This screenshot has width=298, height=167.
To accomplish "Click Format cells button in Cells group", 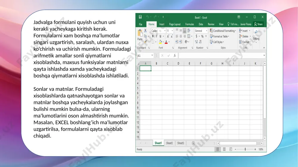I will [x=245, y=42].
